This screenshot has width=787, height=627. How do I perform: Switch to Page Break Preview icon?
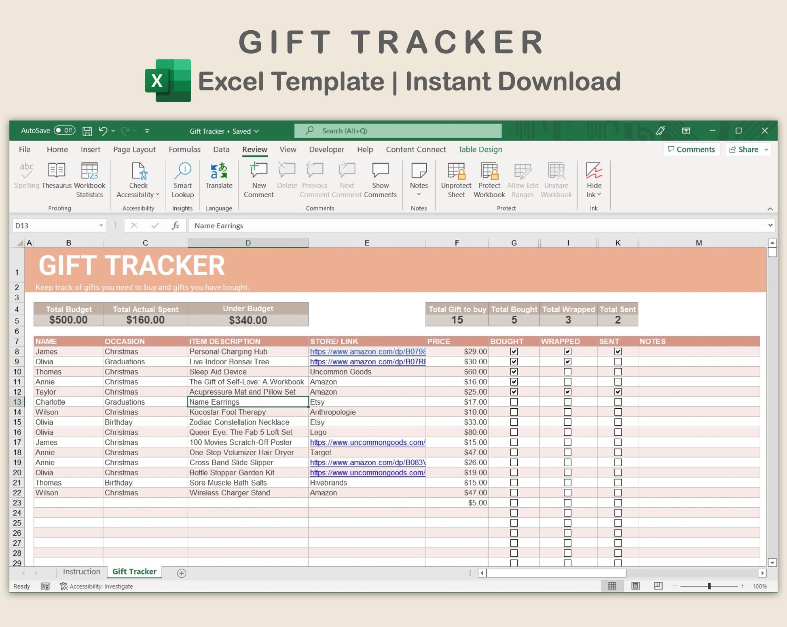tap(658, 586)
